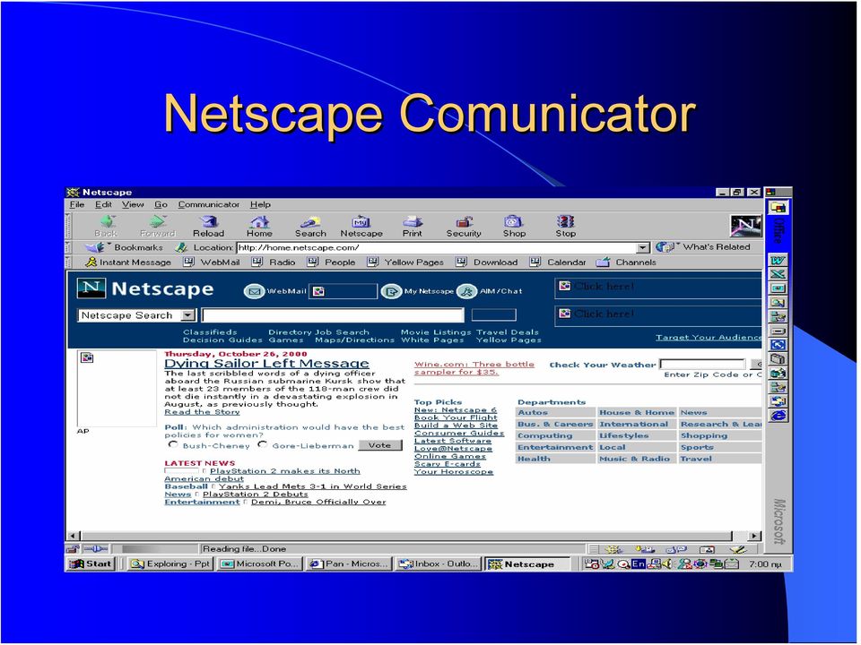
Task: Open the Netscape Search dropdown
Action: pos(187,315)
